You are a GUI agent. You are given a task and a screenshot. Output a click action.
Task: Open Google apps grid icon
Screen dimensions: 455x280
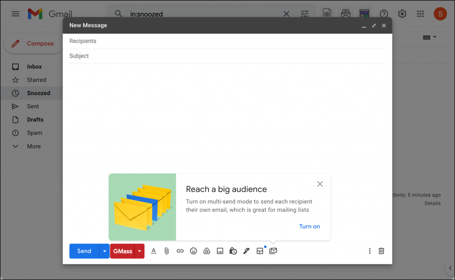point(420,14)
